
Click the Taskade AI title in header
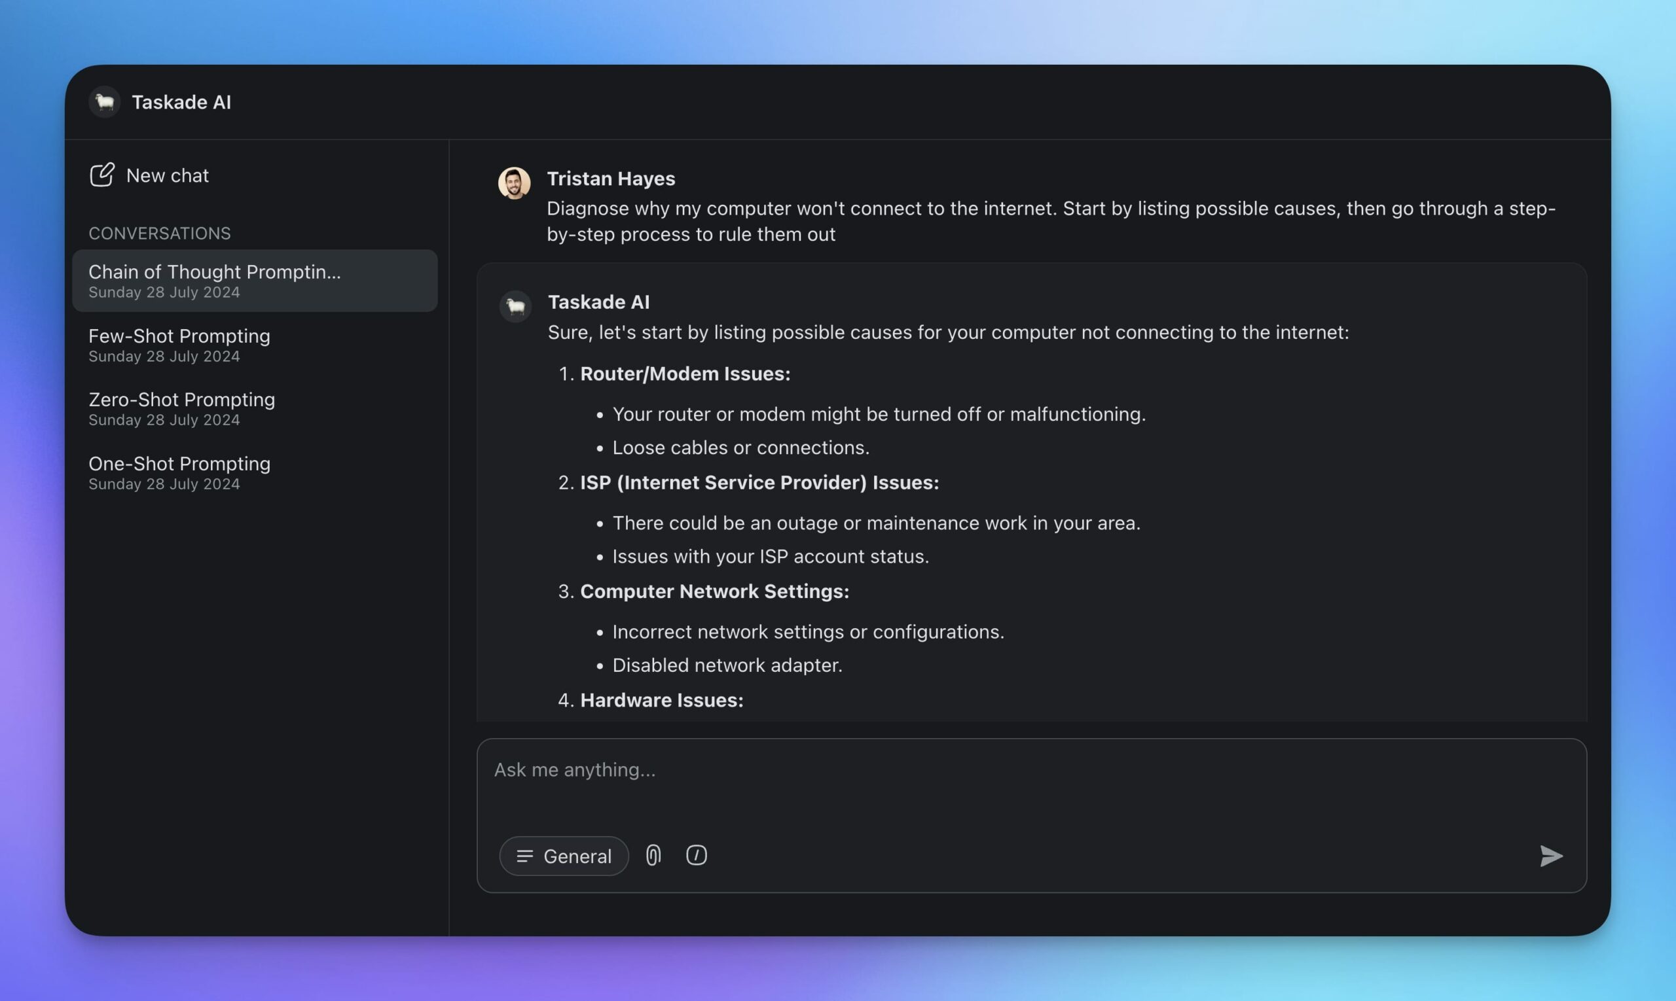point(181,102)
